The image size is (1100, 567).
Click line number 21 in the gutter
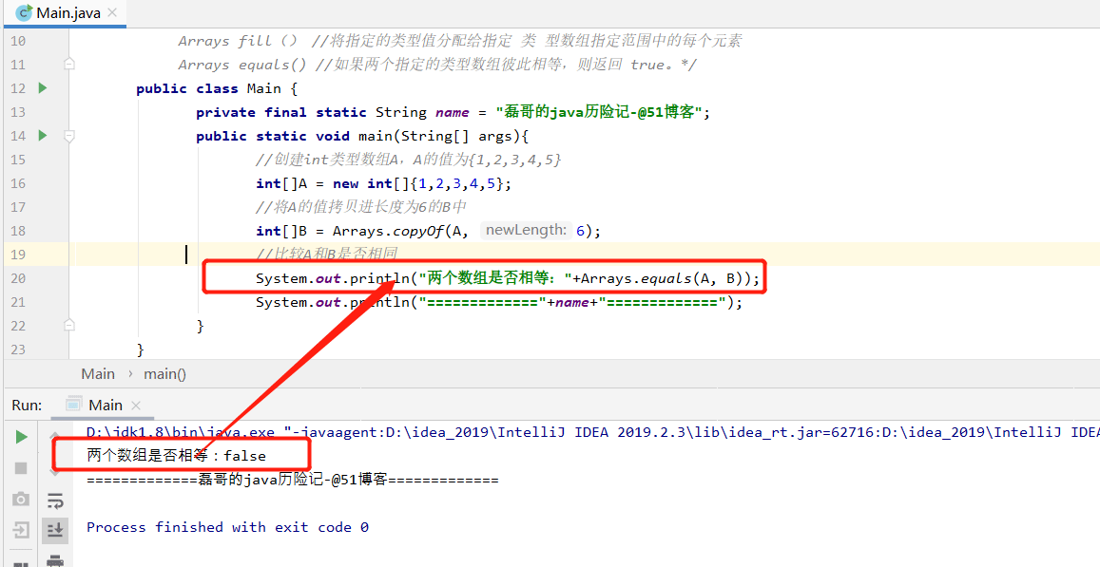pos(17,302)
